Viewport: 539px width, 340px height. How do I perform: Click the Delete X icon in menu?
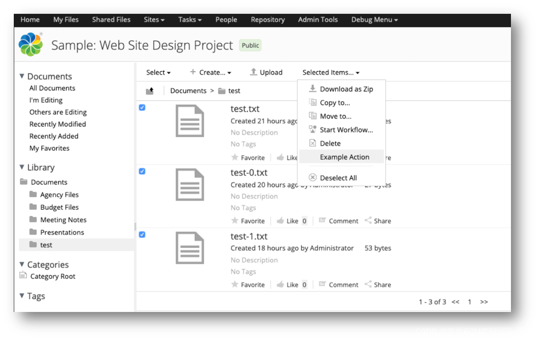pos(313,143)
